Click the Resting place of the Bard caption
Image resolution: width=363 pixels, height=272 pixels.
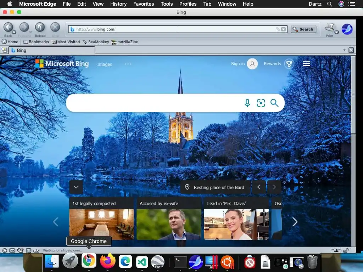[219, 187]
